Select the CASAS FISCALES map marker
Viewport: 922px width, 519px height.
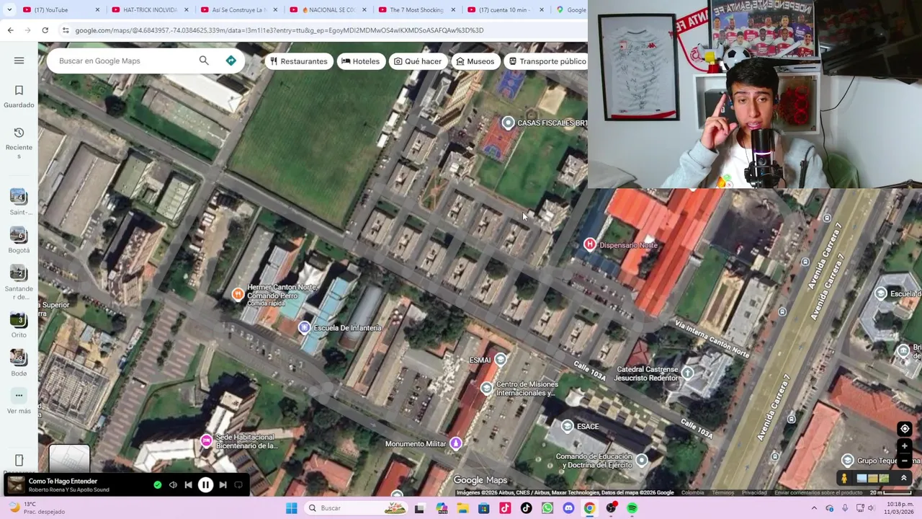[508, 123]
